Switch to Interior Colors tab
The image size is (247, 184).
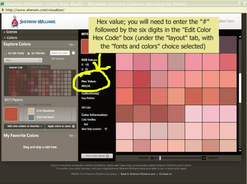(16, 68)
